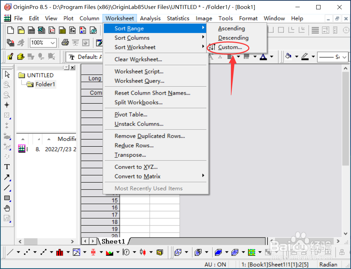This screenshot has width=351, height=269.
Task: Click the Column bar chart icon
Action: (60, 252)
